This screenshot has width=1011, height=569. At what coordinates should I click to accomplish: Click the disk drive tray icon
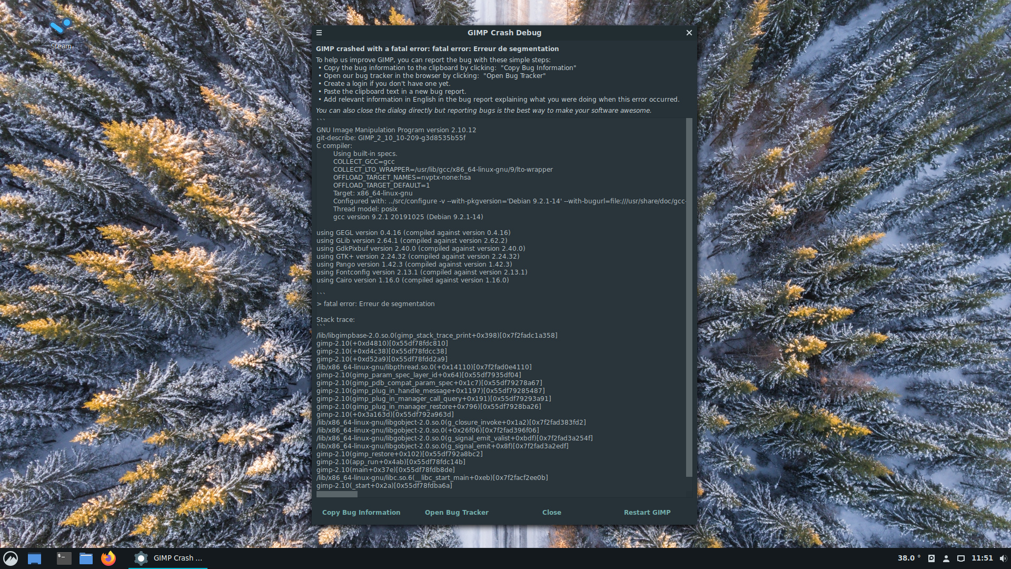[931, 558]
